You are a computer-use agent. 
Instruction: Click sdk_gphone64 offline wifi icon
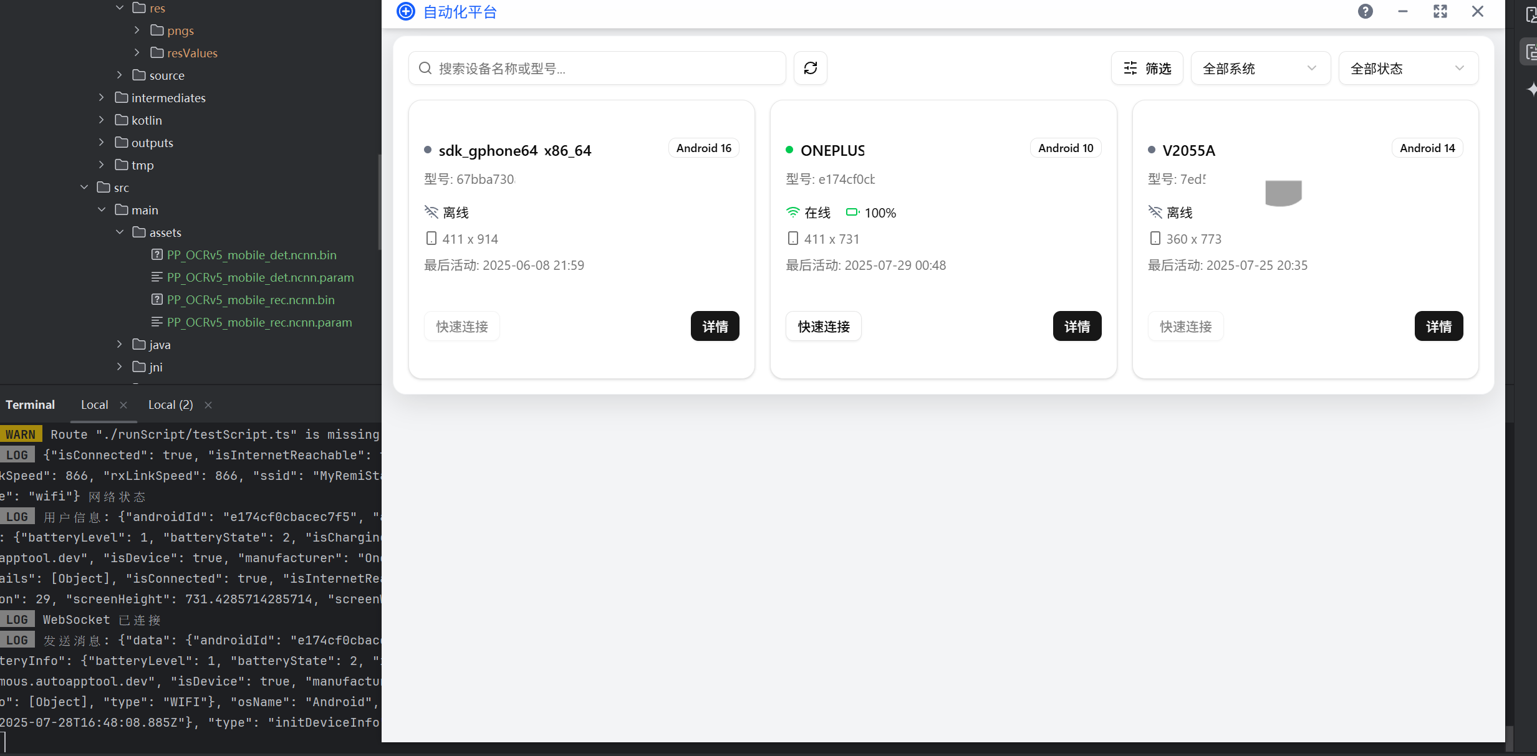431,213
